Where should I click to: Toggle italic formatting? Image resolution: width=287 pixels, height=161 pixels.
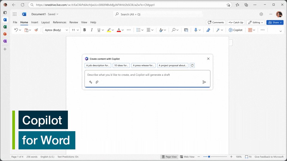[x=91, y=30]
